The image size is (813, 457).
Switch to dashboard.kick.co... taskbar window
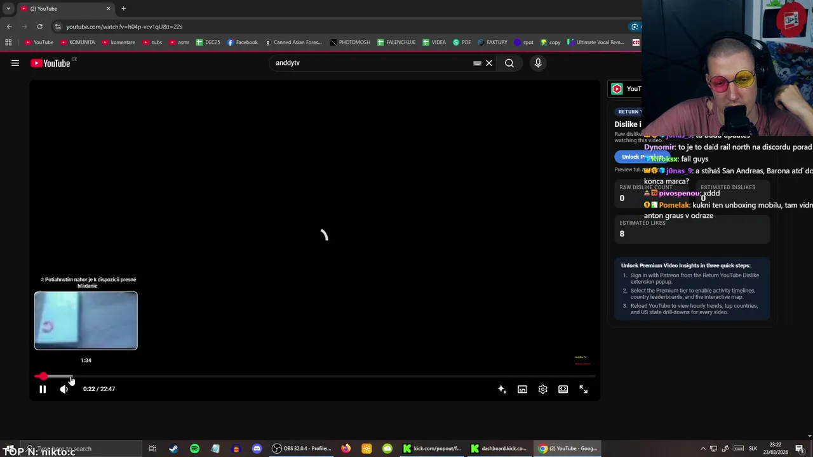coord(500,449)
